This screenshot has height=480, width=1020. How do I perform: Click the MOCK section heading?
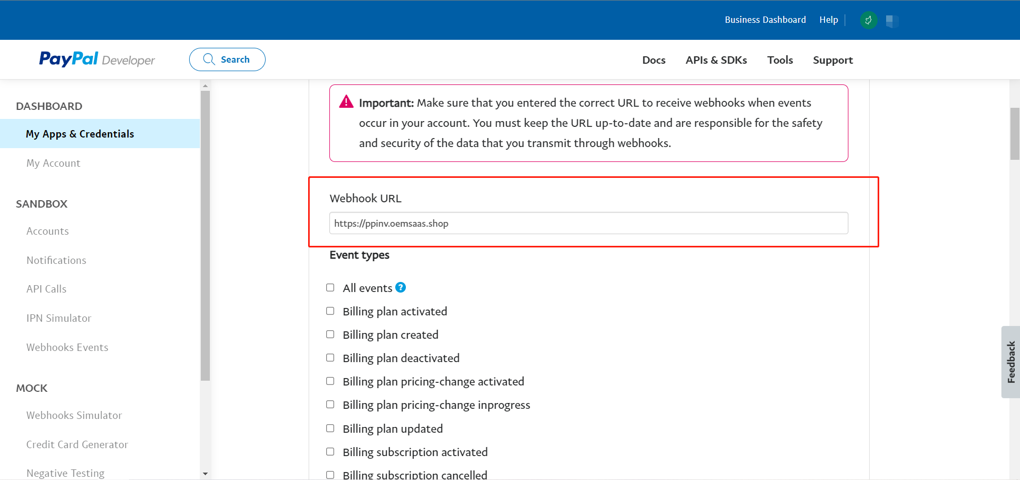pos(32,388)
